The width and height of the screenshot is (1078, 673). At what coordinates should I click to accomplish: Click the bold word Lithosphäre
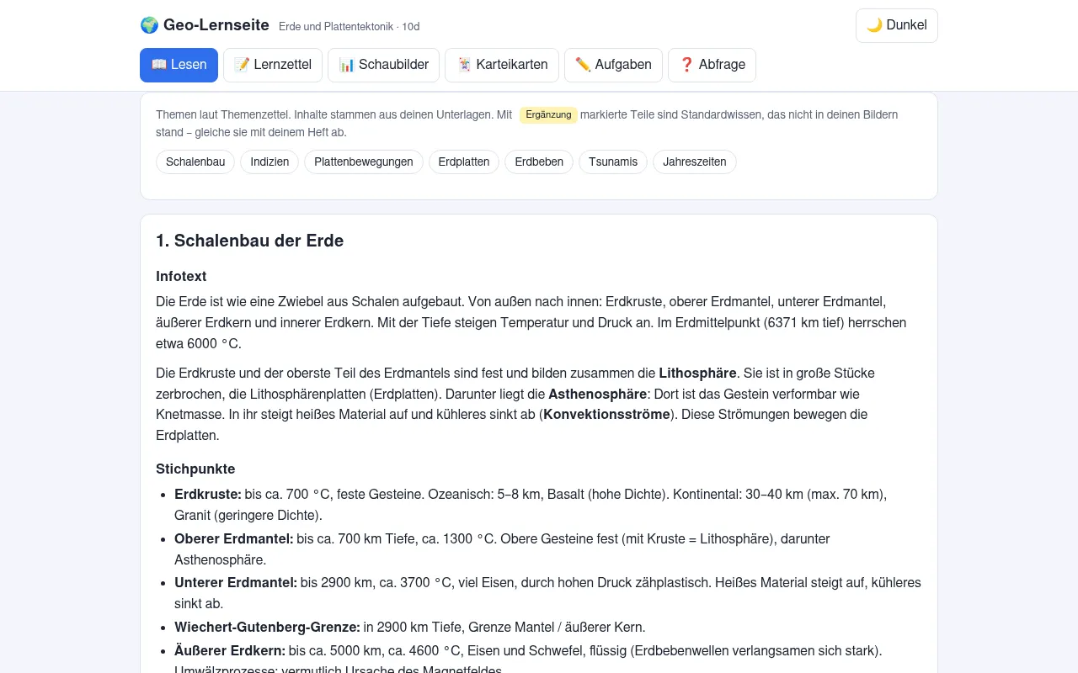tap(698, 373)
